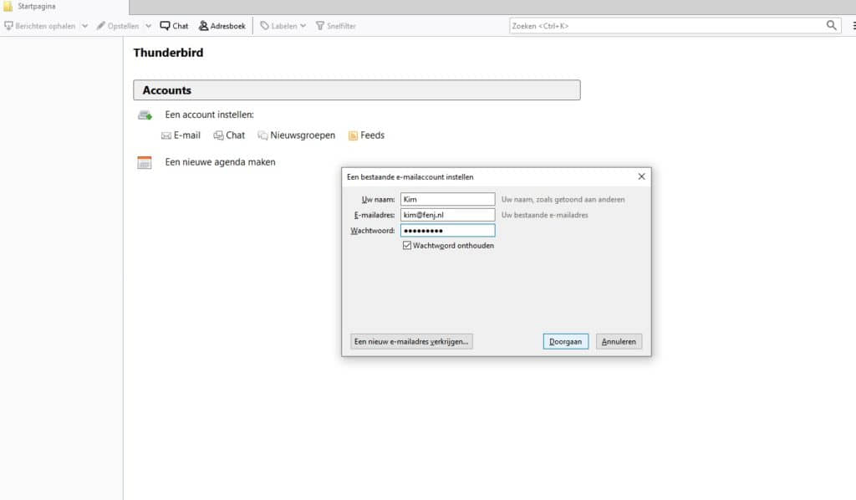Toggle the Wachtwoord onthouden checkbox
This screenshot has height=500, width=856.
coord(407,246)
